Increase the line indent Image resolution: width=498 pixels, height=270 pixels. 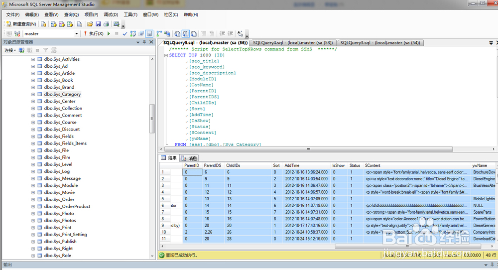(230, 33)
